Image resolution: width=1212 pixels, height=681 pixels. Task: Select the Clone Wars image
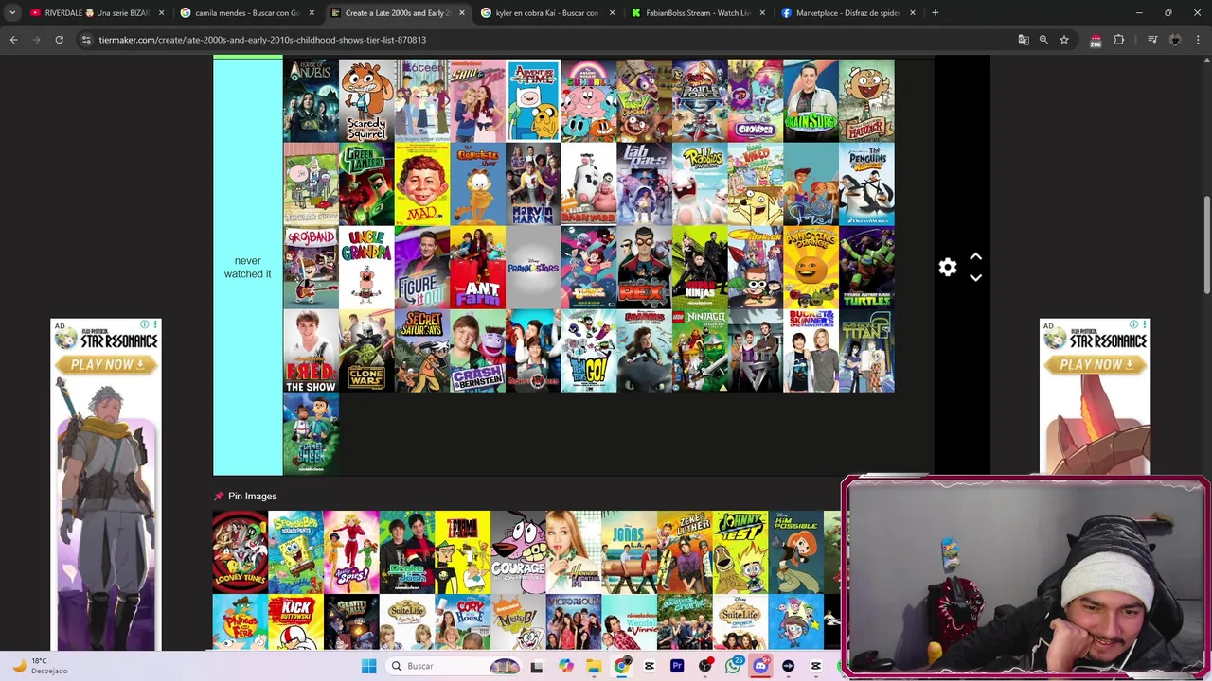tap(366, 351)
